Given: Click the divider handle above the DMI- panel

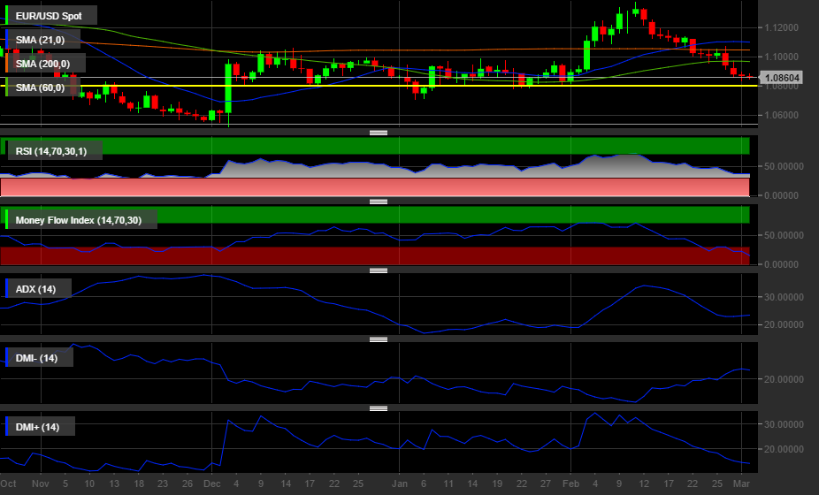Looking at the screenshot, I should 379,339.
